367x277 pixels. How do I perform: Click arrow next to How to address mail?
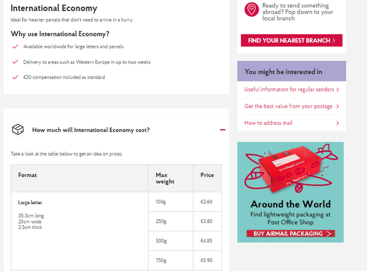coord(338,123)
